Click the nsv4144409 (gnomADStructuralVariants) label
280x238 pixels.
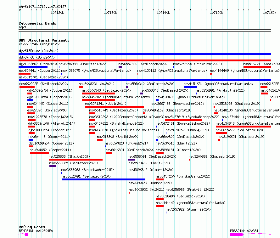245,71
